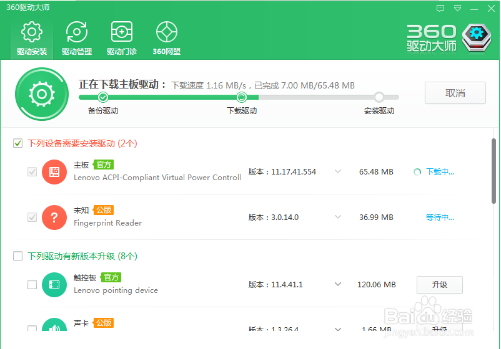
Task: Minimize the 360驱动大师 window
Action: tap(474, 9)
